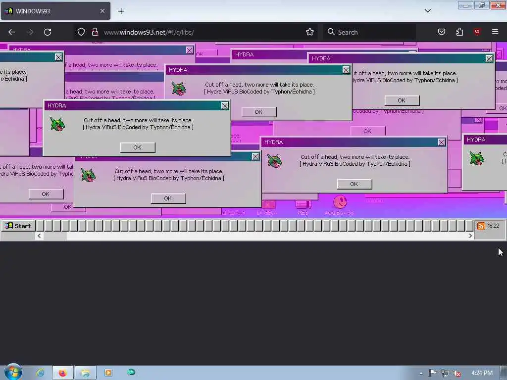Close the HYDRA dialog whose text begins 'ut off a head'
The width and height of the screenshot is (507, 380).
pyautogui.click(x=489, y=58)
